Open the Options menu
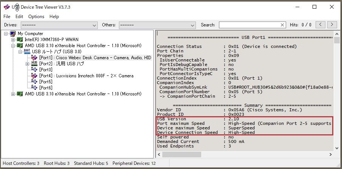 [x=36, y=17]
